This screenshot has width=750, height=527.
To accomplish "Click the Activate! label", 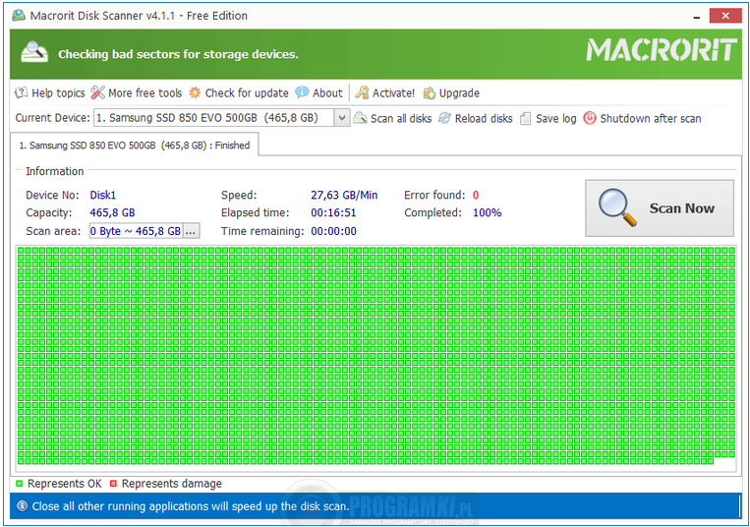I will 393,92.
